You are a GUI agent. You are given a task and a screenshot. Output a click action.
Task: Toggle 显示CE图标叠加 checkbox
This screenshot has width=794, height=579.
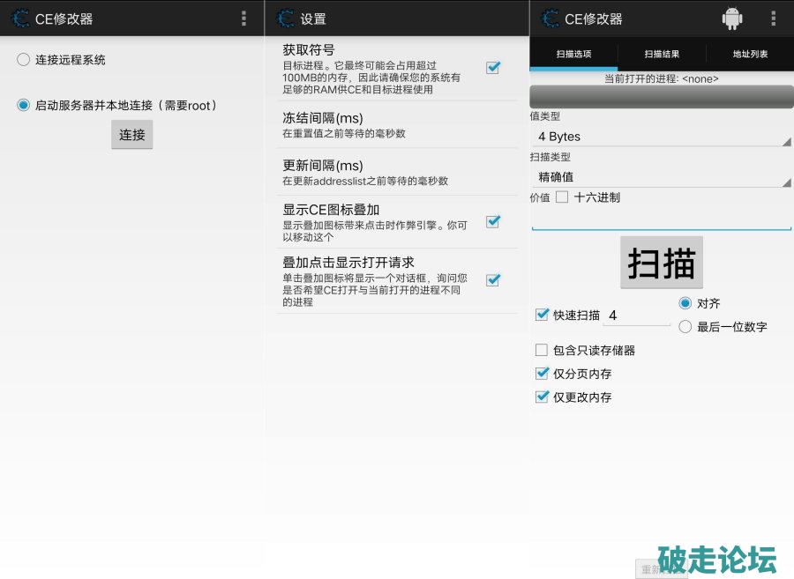pyautogui.click(x=493, y=221)
